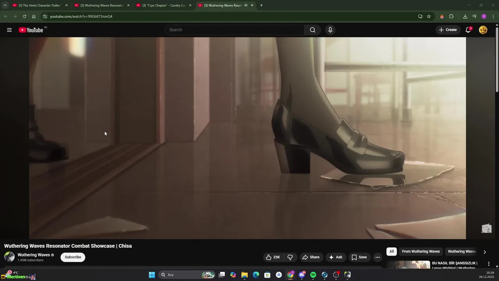Open BU NASIL BİR ŞANSSIZLIK video title

coord(455,265)
